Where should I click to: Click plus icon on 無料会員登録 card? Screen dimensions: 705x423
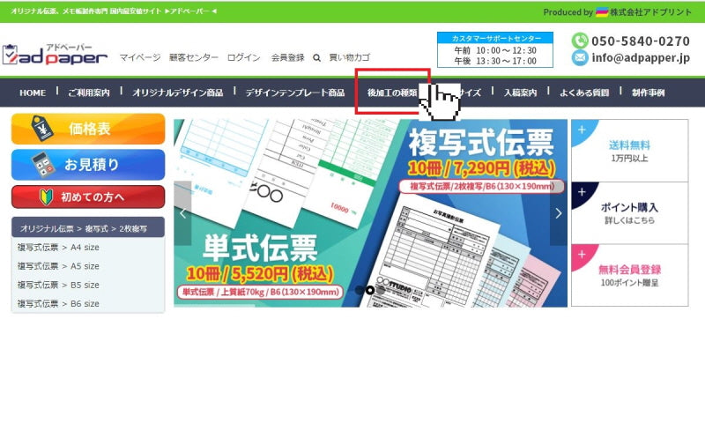582,255
